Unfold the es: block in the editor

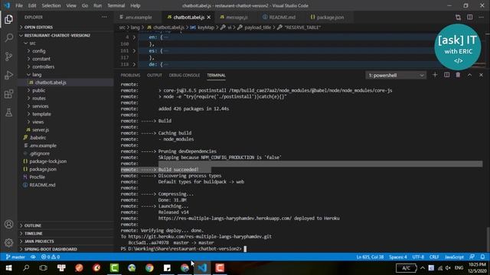(x=134, y=51)
